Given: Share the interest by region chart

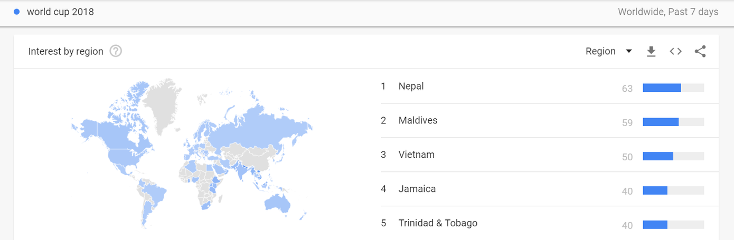Looking at the screenshot, I should pyautogui.click(x=700, y=51).
